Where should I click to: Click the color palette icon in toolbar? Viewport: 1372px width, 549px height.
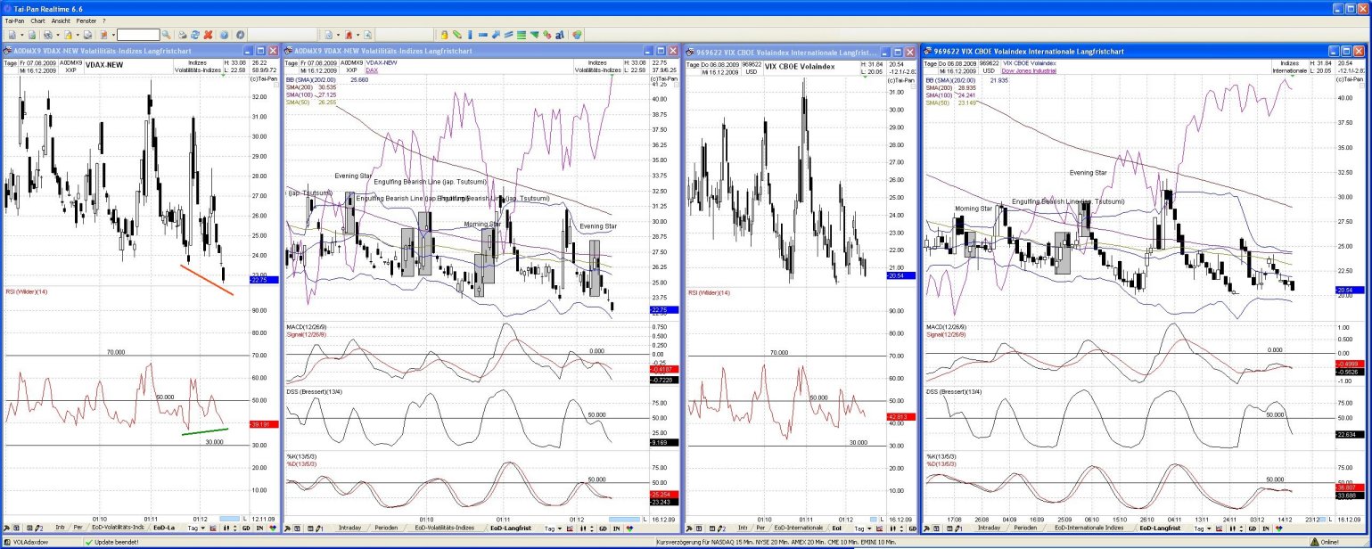pyautogui.click(x=577, y=35)
